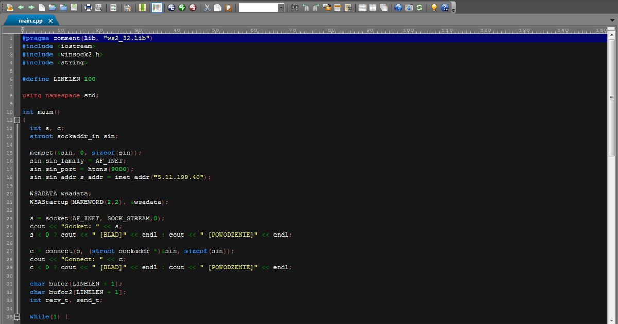
Task: Tile windows vertically
Action: pyautogui.click(x=373, y=8)
